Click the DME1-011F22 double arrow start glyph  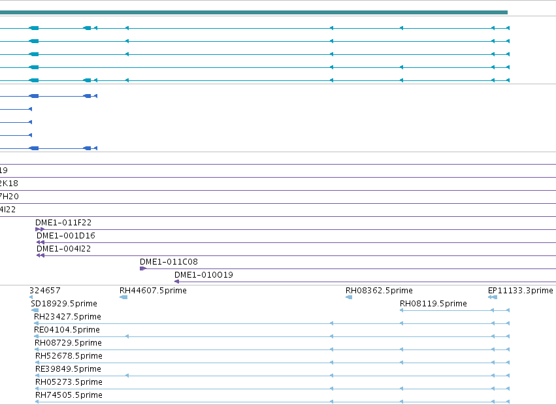click(x=40, y=229)
